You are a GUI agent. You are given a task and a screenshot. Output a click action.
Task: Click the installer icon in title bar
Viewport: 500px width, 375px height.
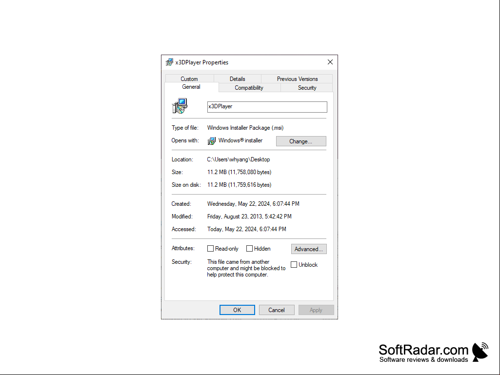pos(169,62)
